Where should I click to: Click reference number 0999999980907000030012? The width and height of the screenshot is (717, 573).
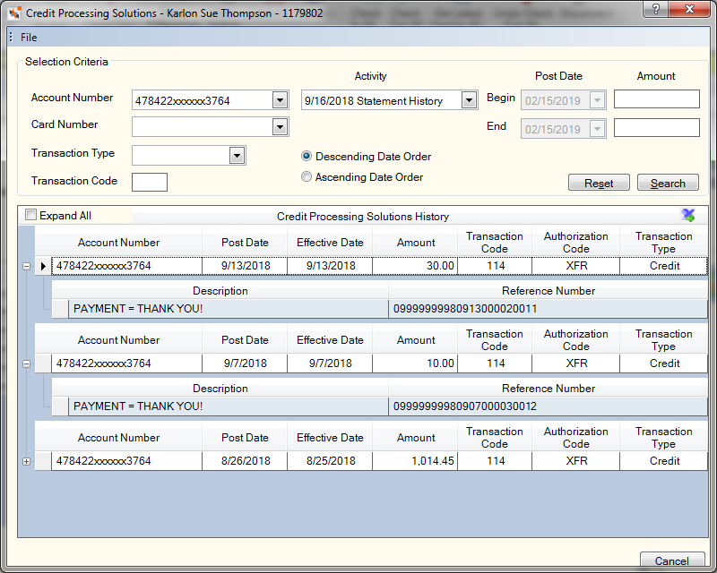[548, 406]
